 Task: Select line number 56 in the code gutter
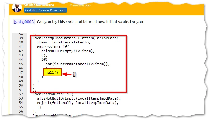(21, 111)
